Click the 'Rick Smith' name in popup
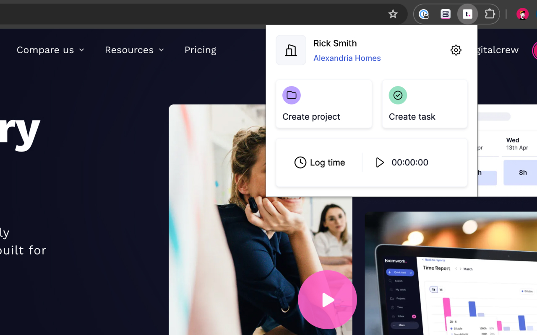 (x=335, y=43)
